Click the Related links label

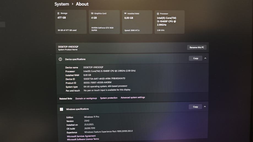pos(66,99)
